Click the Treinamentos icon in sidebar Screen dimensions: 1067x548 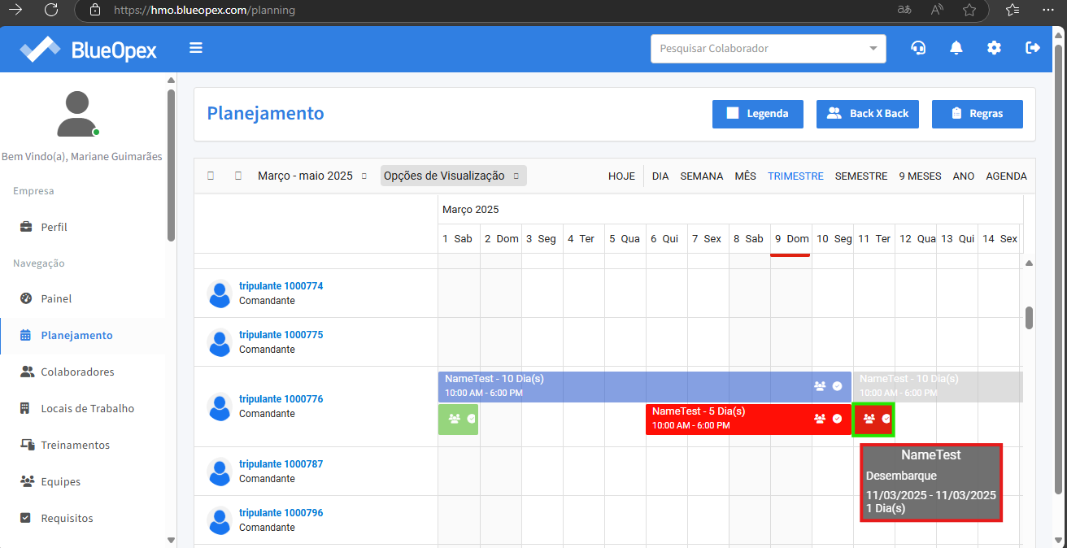click(26, 445)
